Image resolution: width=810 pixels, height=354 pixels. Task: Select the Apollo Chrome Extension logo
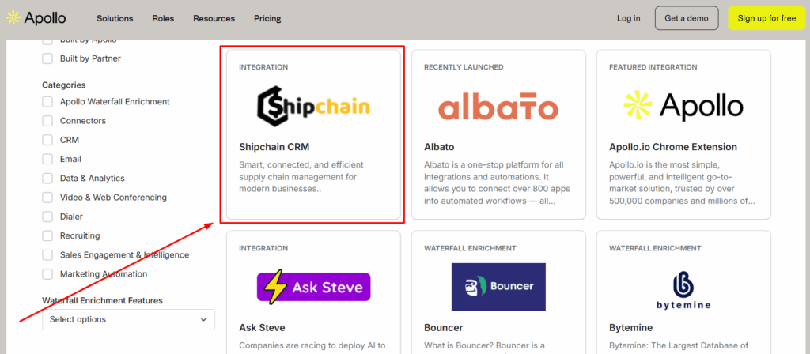pos(683,107)
